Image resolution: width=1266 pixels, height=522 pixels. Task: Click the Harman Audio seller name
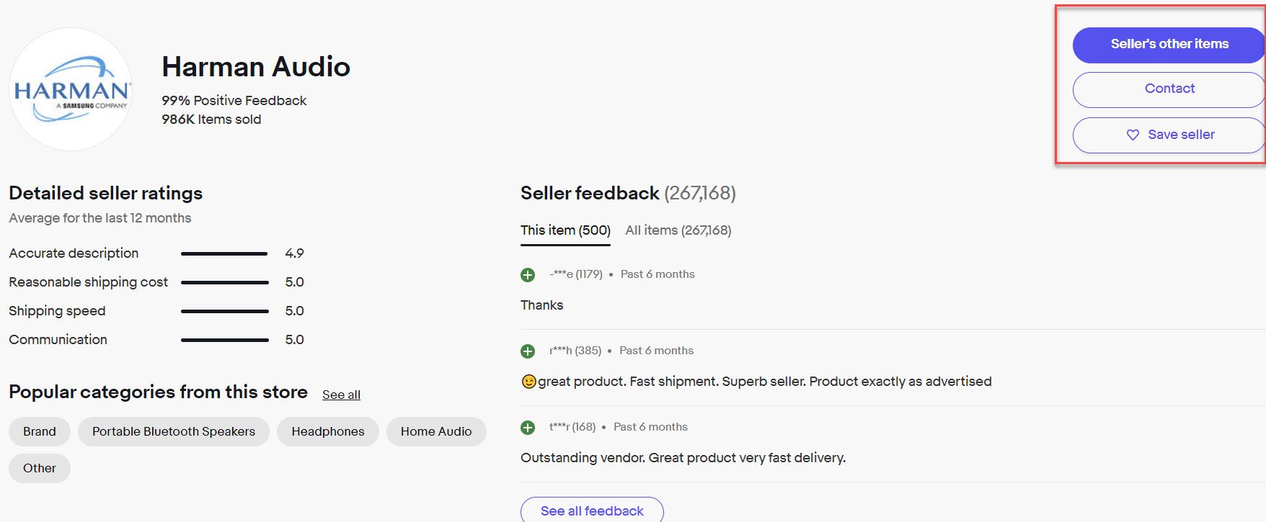pyautogui.click(x=256, y=67)
